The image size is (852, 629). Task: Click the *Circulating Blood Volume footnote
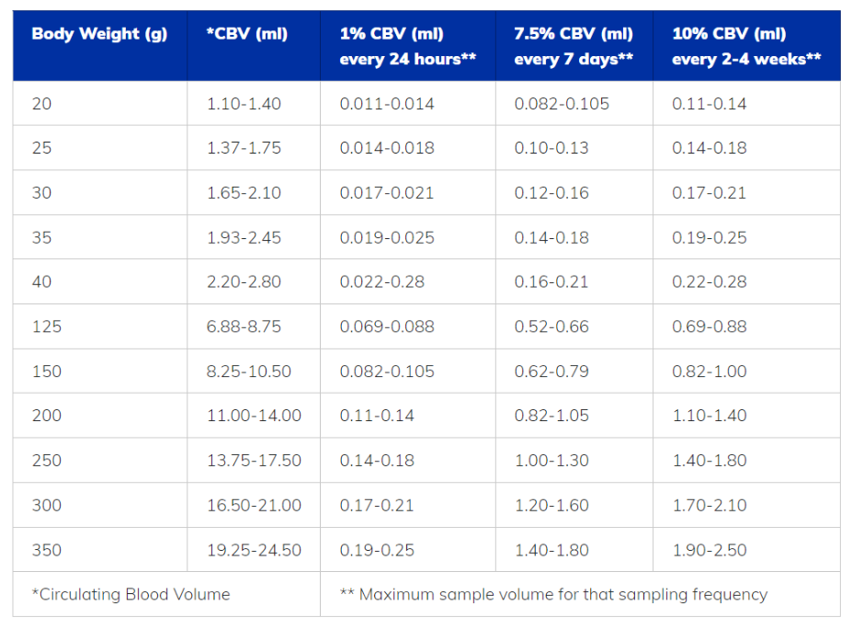(131, 594)
